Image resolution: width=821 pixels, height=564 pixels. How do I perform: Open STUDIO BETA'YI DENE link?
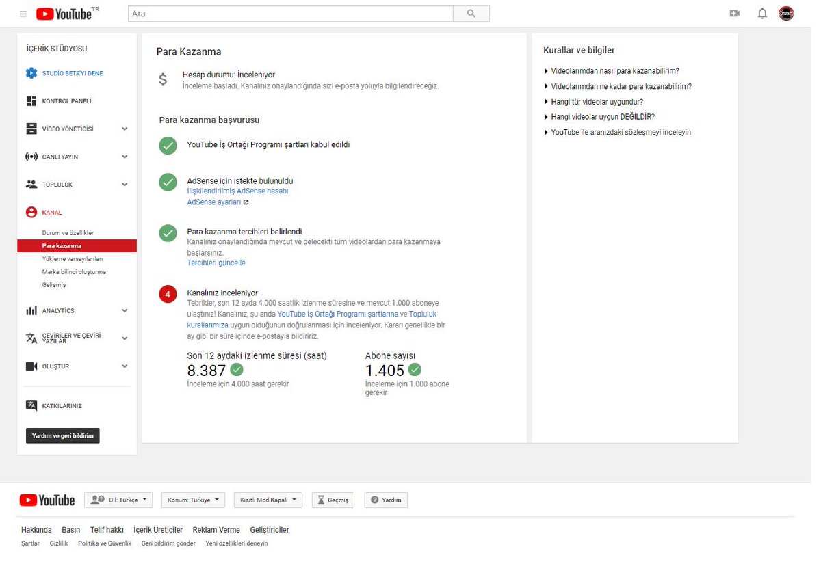tap(73, 73)
